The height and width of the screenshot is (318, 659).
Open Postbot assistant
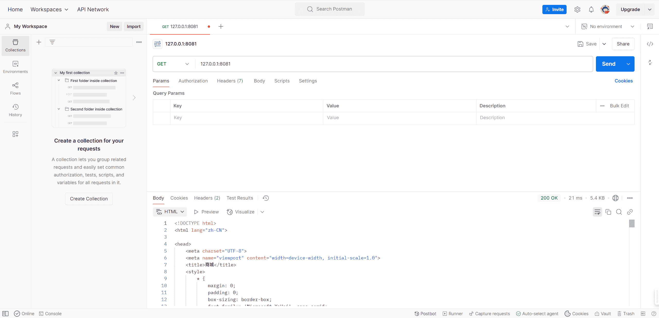[425, 314]
